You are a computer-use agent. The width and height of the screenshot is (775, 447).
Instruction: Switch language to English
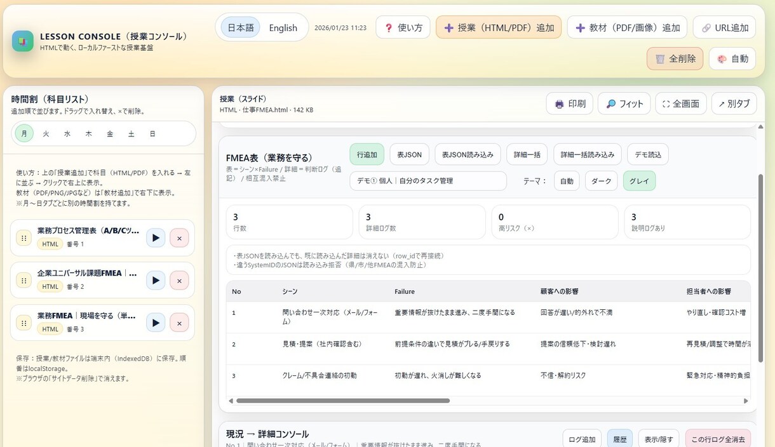(x=283, y=27)
